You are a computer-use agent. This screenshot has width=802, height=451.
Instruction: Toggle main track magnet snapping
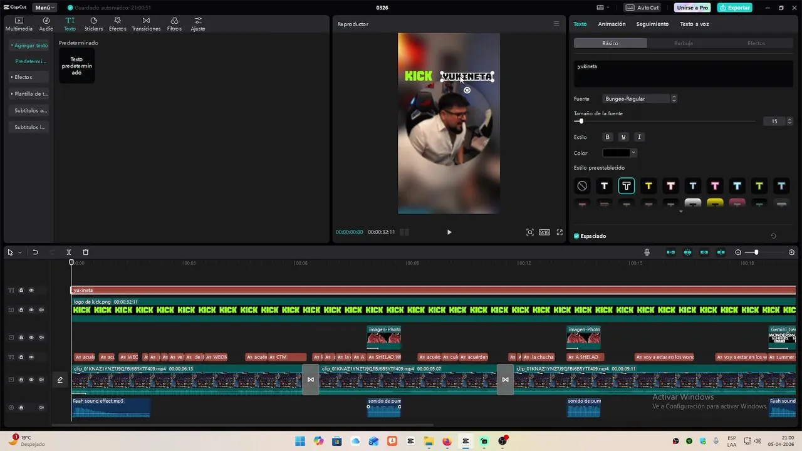coord(670,252)
